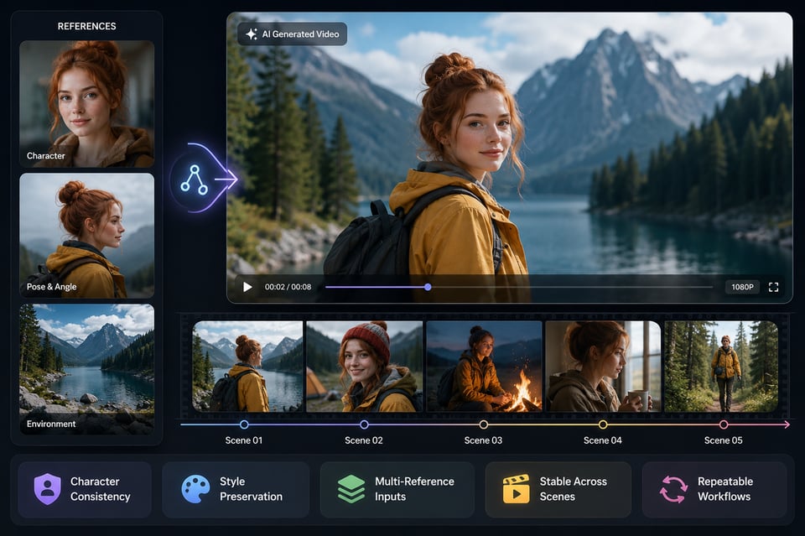This screenshot has width=805, height=536.
Task: Click the Environment caption text
Action: pyautogui.click(x=51, y=424)
